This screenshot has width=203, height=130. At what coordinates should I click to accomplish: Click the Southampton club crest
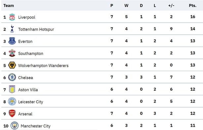(12, 53)
